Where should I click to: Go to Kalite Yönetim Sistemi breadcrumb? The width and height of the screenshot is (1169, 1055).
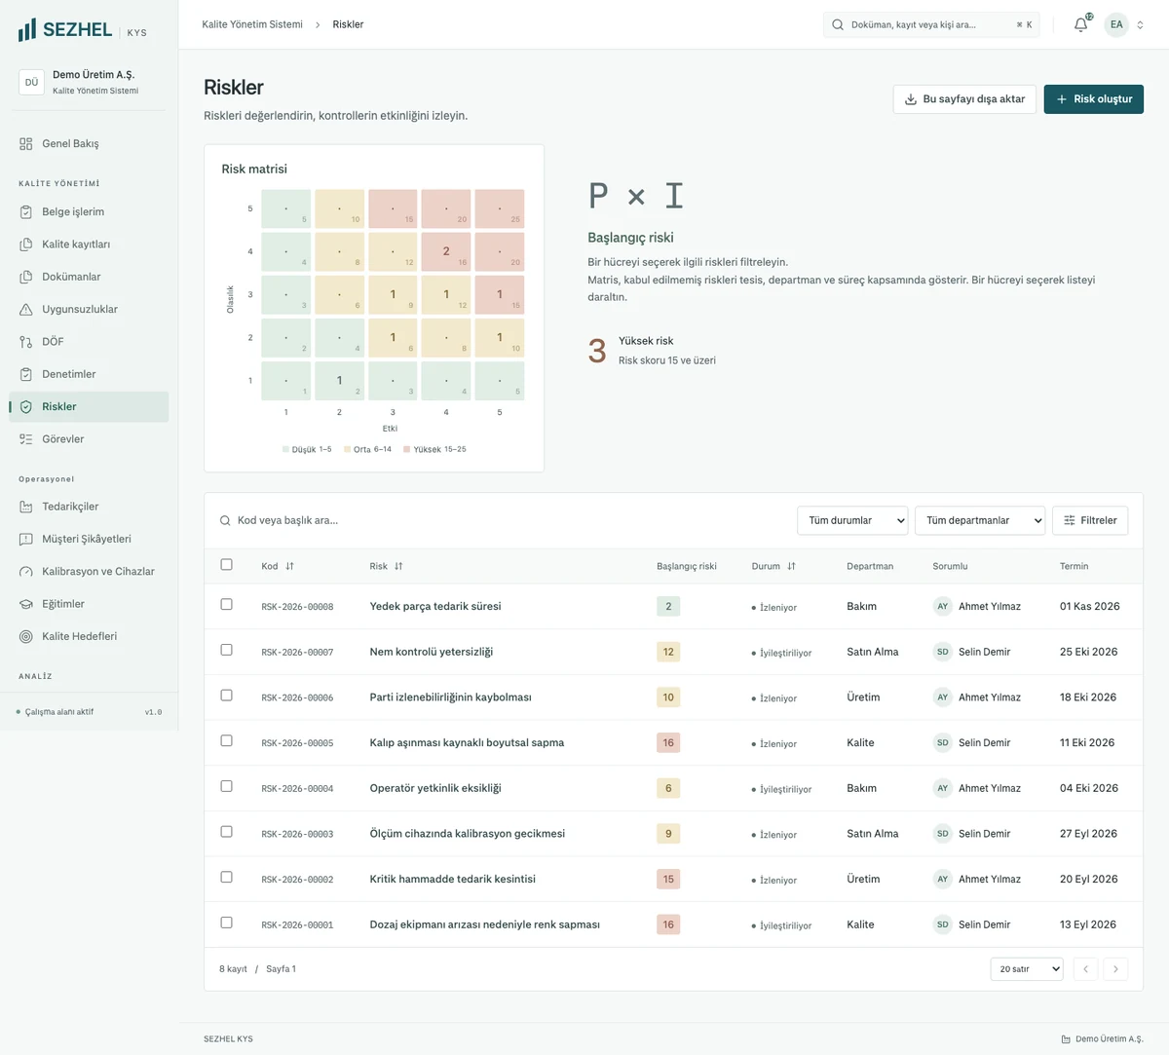click(252, 24)
